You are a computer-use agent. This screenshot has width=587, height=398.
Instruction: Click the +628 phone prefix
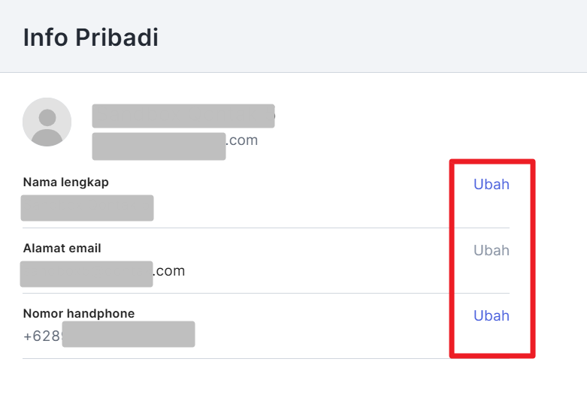[42, 336]
